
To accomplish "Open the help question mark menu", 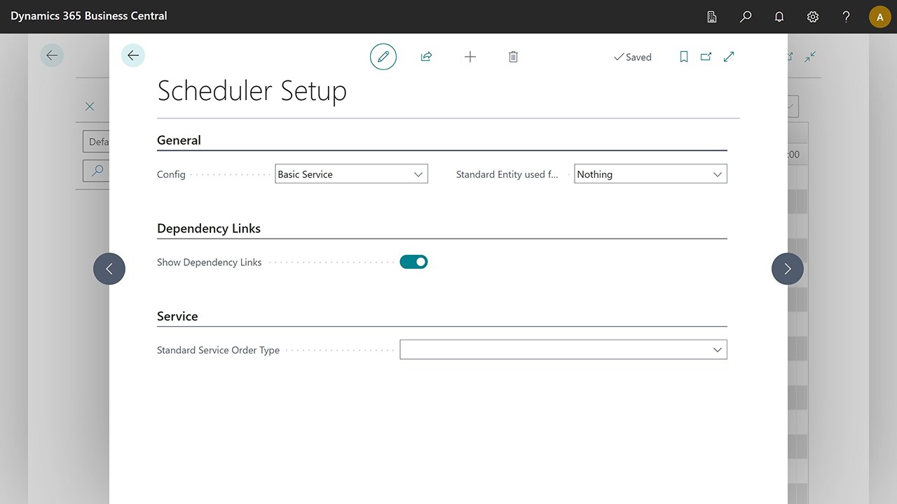I will coord(846,16).
